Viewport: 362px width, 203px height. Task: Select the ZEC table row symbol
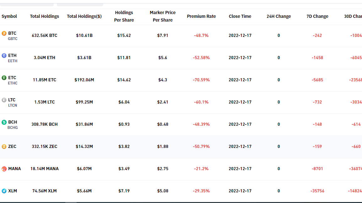point(12,146)
